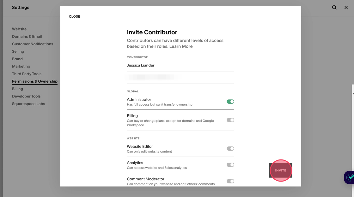Turn off the Administrator toggle

pyautogui.click(x=230, y=101)
